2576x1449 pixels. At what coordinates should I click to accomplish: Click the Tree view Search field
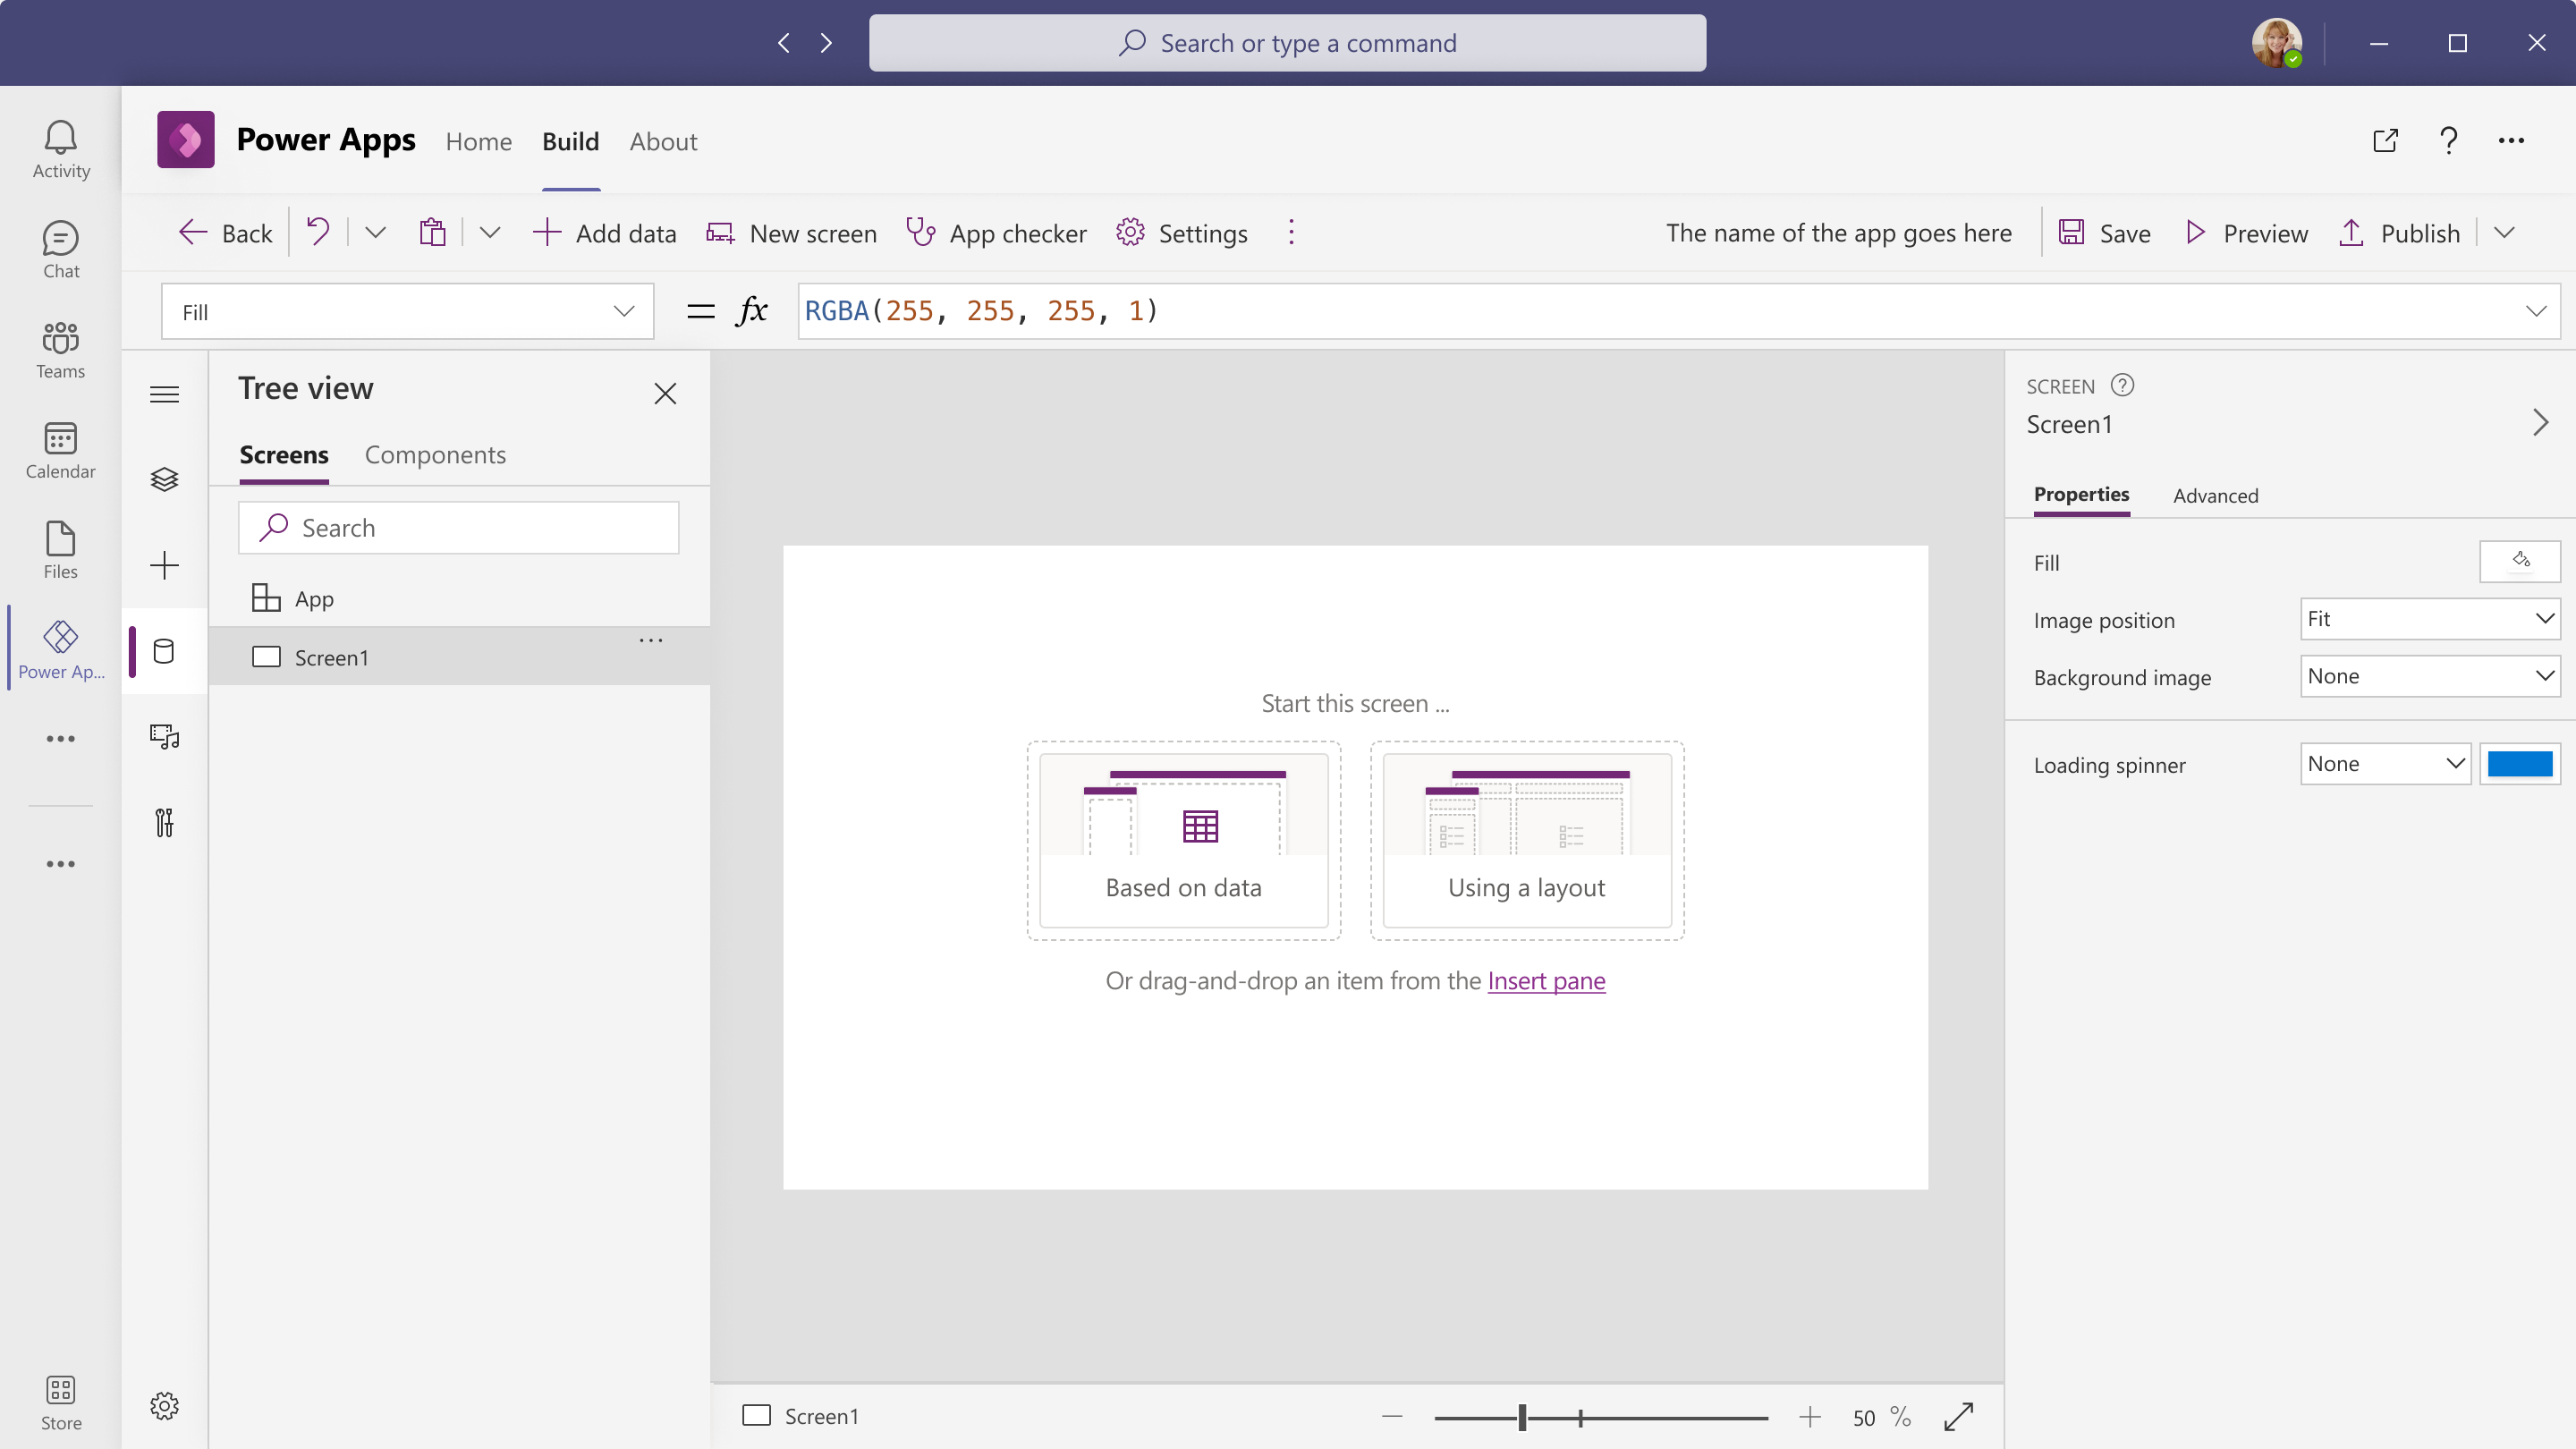click(459, 528)
